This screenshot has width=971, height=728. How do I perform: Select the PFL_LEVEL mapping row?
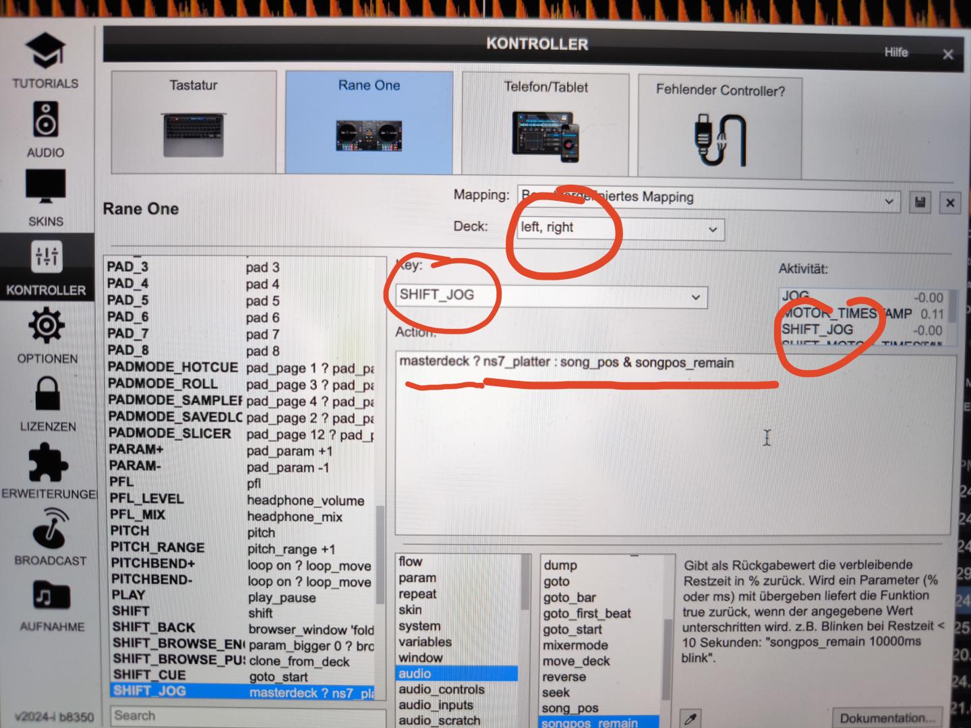coord(242,499)
